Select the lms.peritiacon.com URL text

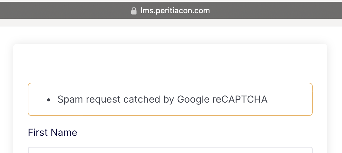pos(175,11)
